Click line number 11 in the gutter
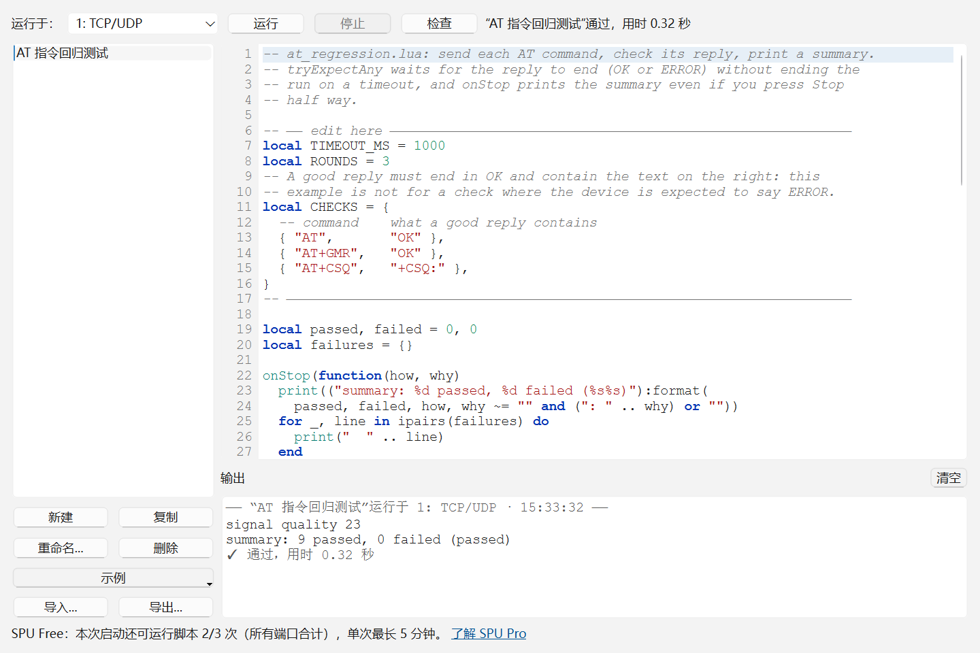The height and width of the screenshot is (653, 980). point(244,207)
